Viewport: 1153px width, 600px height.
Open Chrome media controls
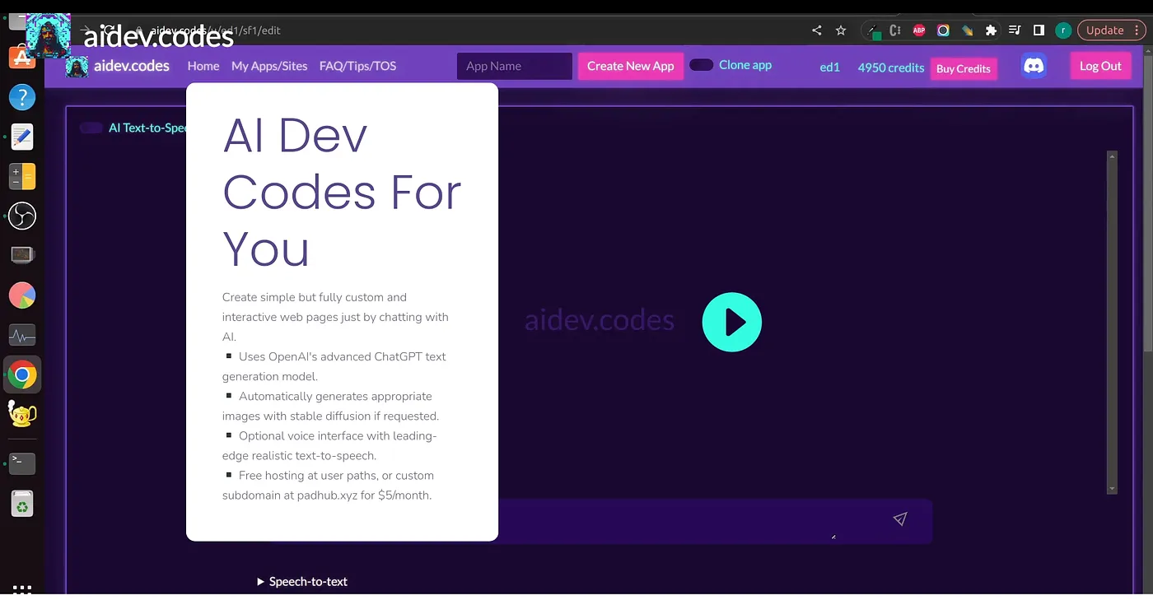pos(1015,30)
